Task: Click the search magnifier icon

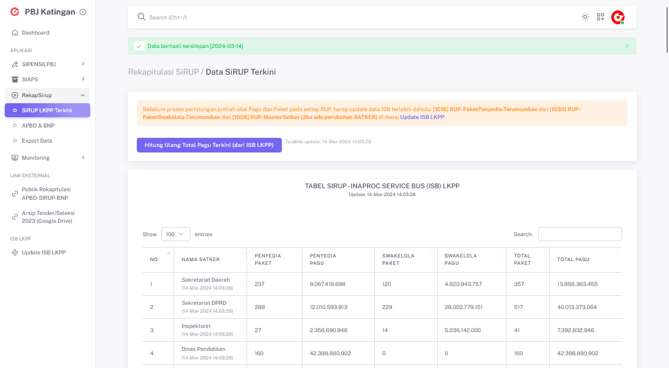Action: click(x=141, y=17)
